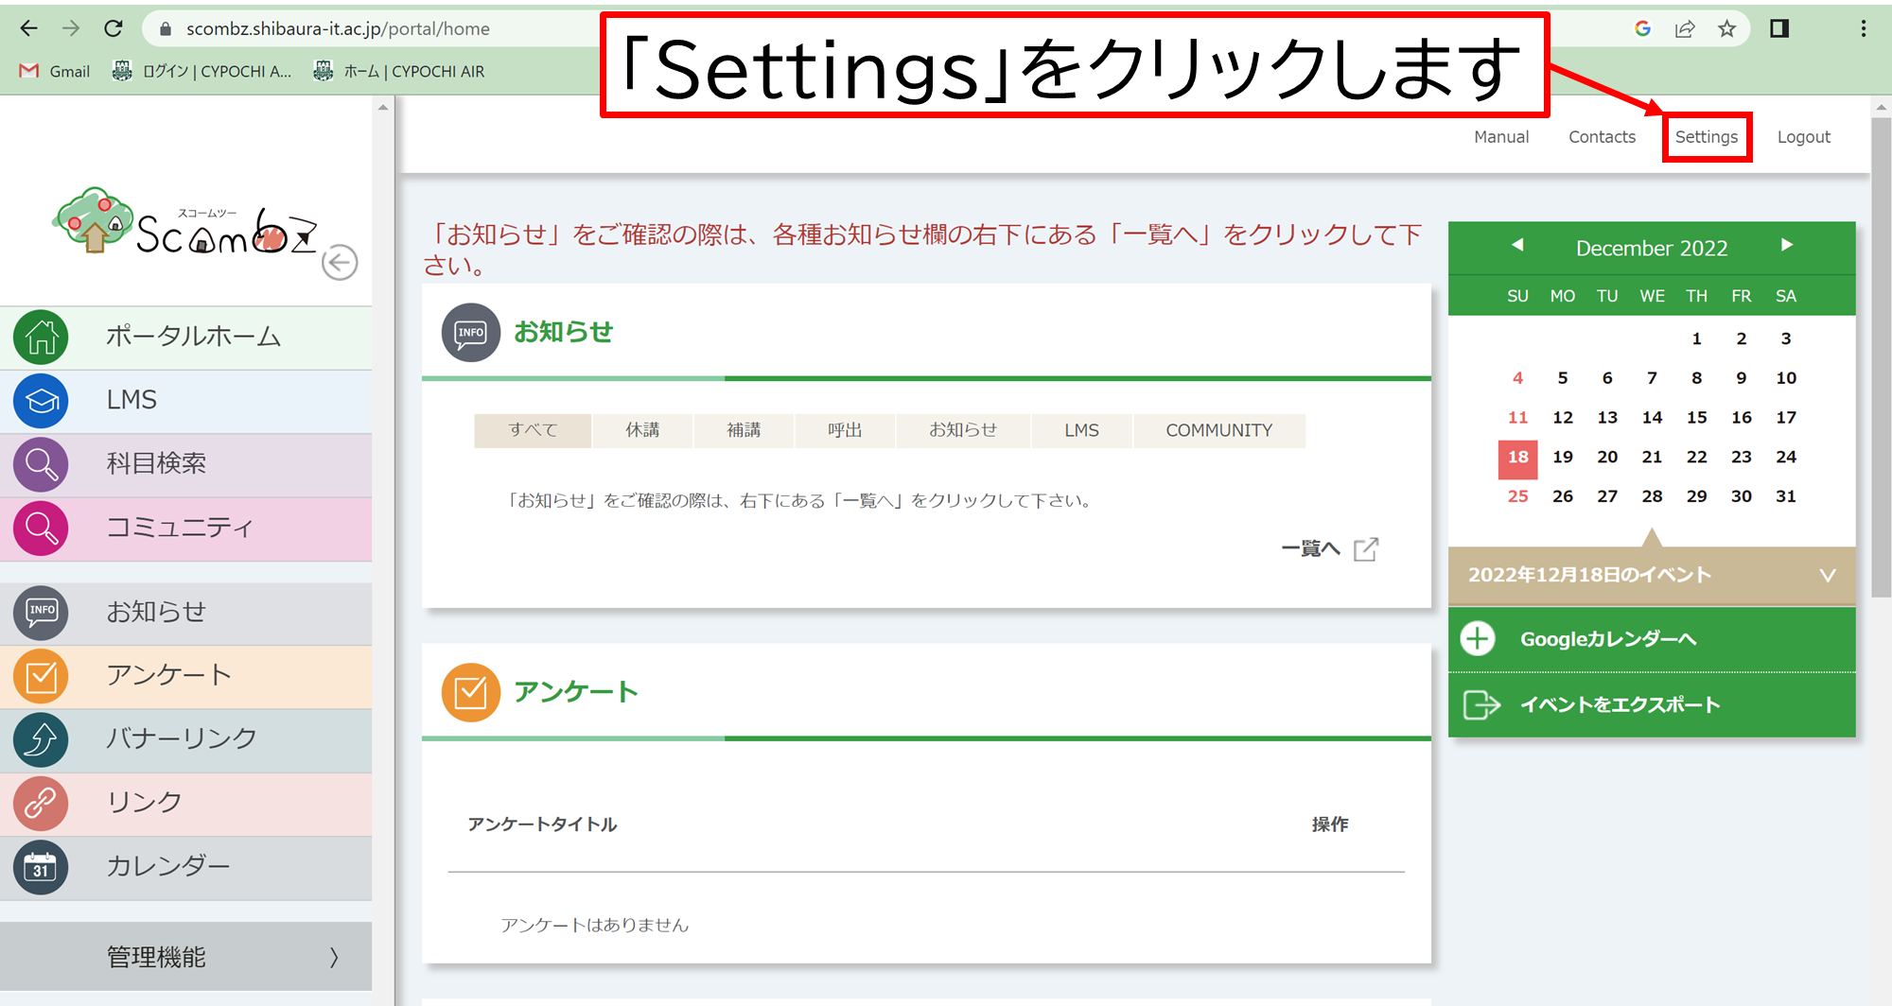Open the 一覧へ notice list link

1329,548
